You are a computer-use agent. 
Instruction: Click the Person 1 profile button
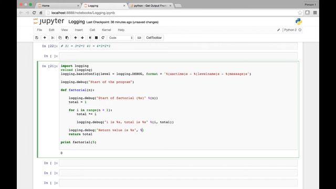(310, 5)
